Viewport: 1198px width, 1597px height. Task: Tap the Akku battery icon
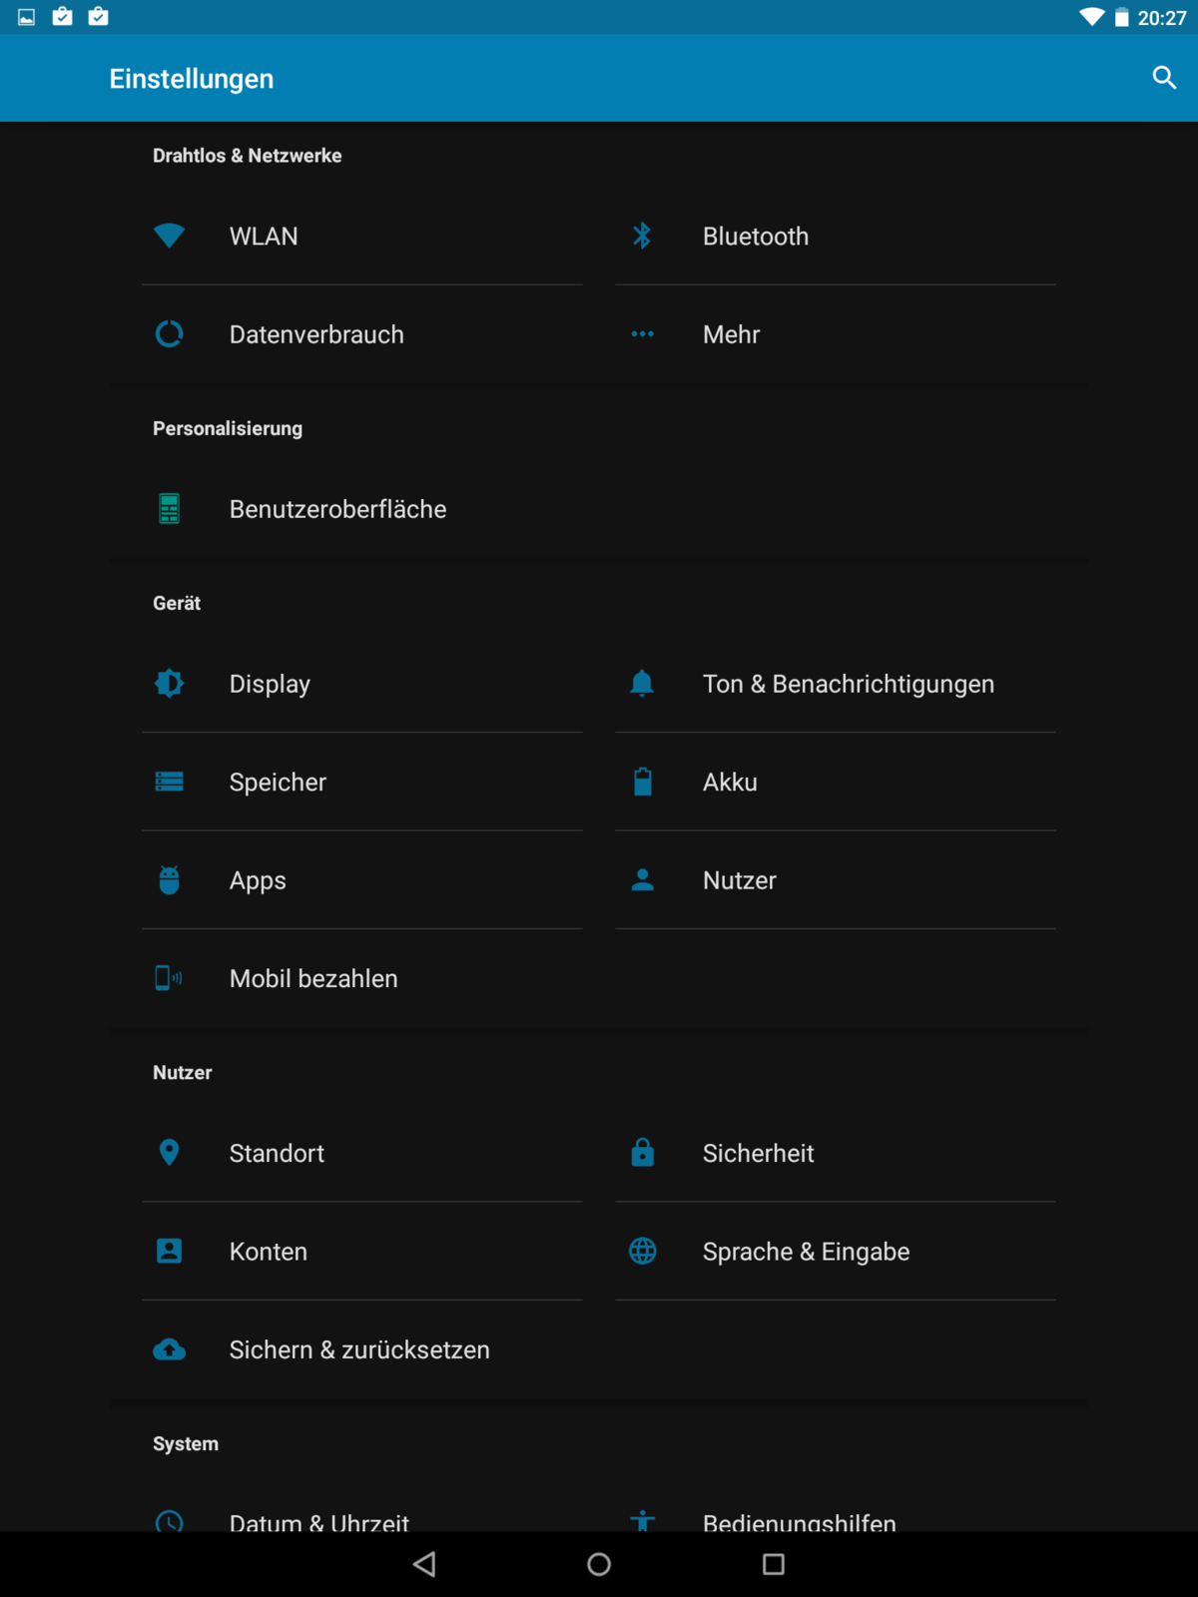coord(642,782)
